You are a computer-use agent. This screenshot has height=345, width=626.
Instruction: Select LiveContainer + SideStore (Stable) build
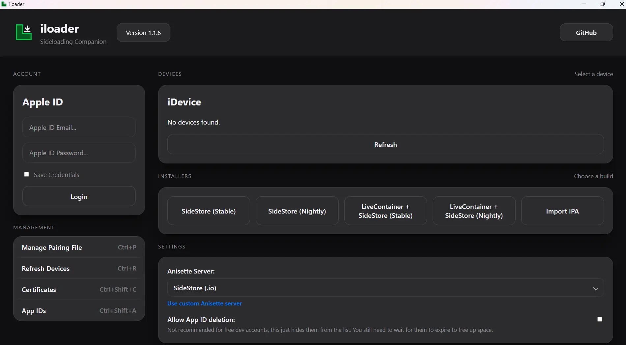pyautogui.click(x=385, y=211)
